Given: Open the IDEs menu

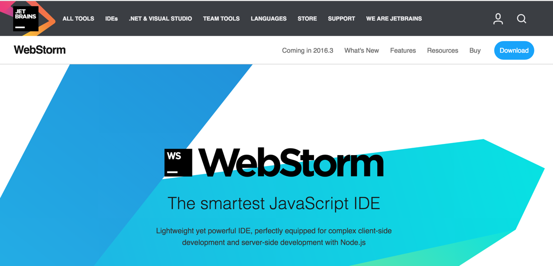Looking at the screenshot, I should [x=111, y=19].
